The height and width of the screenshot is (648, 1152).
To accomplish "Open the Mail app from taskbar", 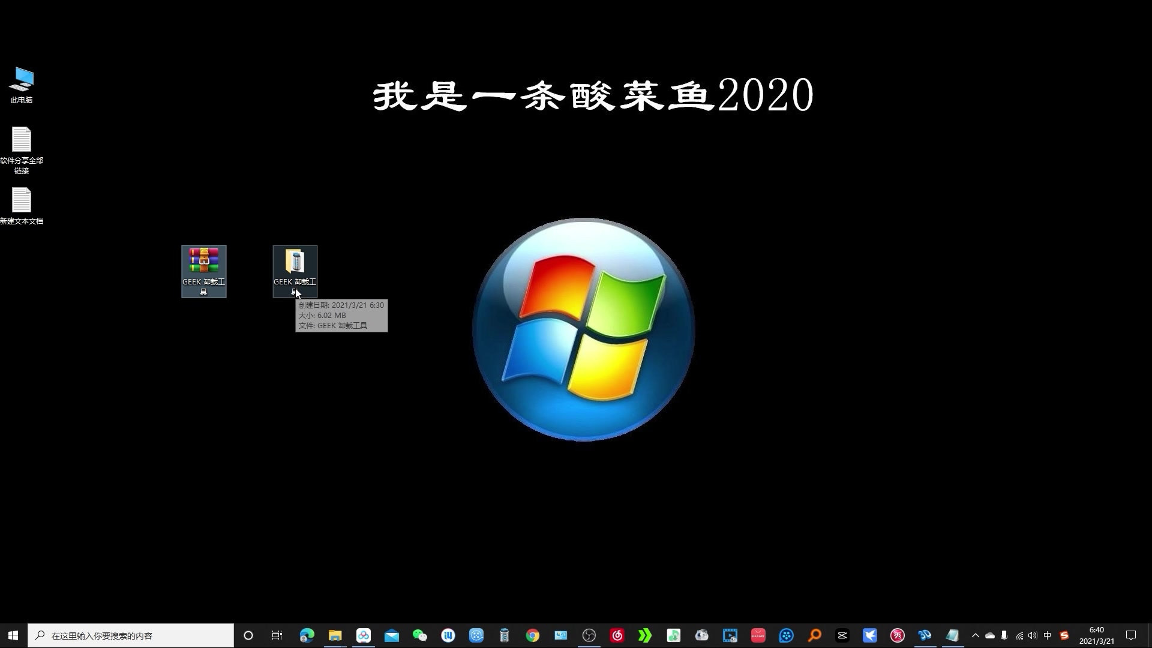I will 392,635.
